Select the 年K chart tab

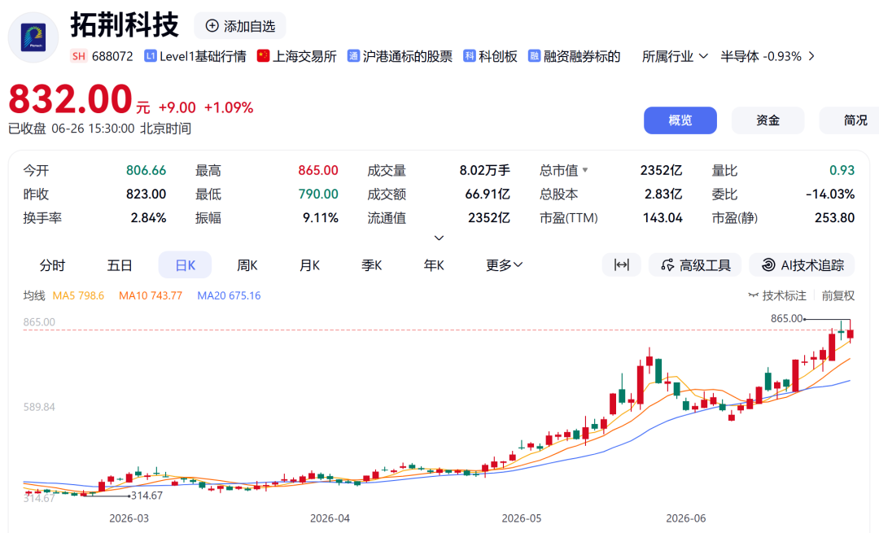tap(434, 265)
